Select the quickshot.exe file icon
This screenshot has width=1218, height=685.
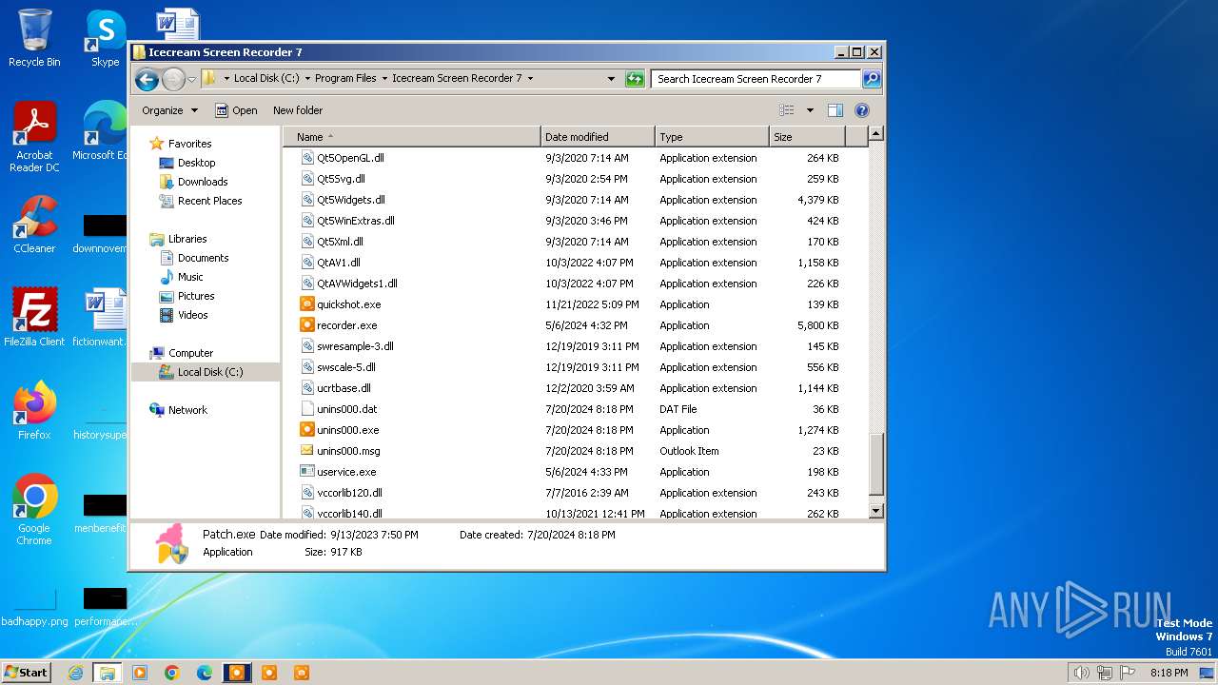tap(307, 304)
